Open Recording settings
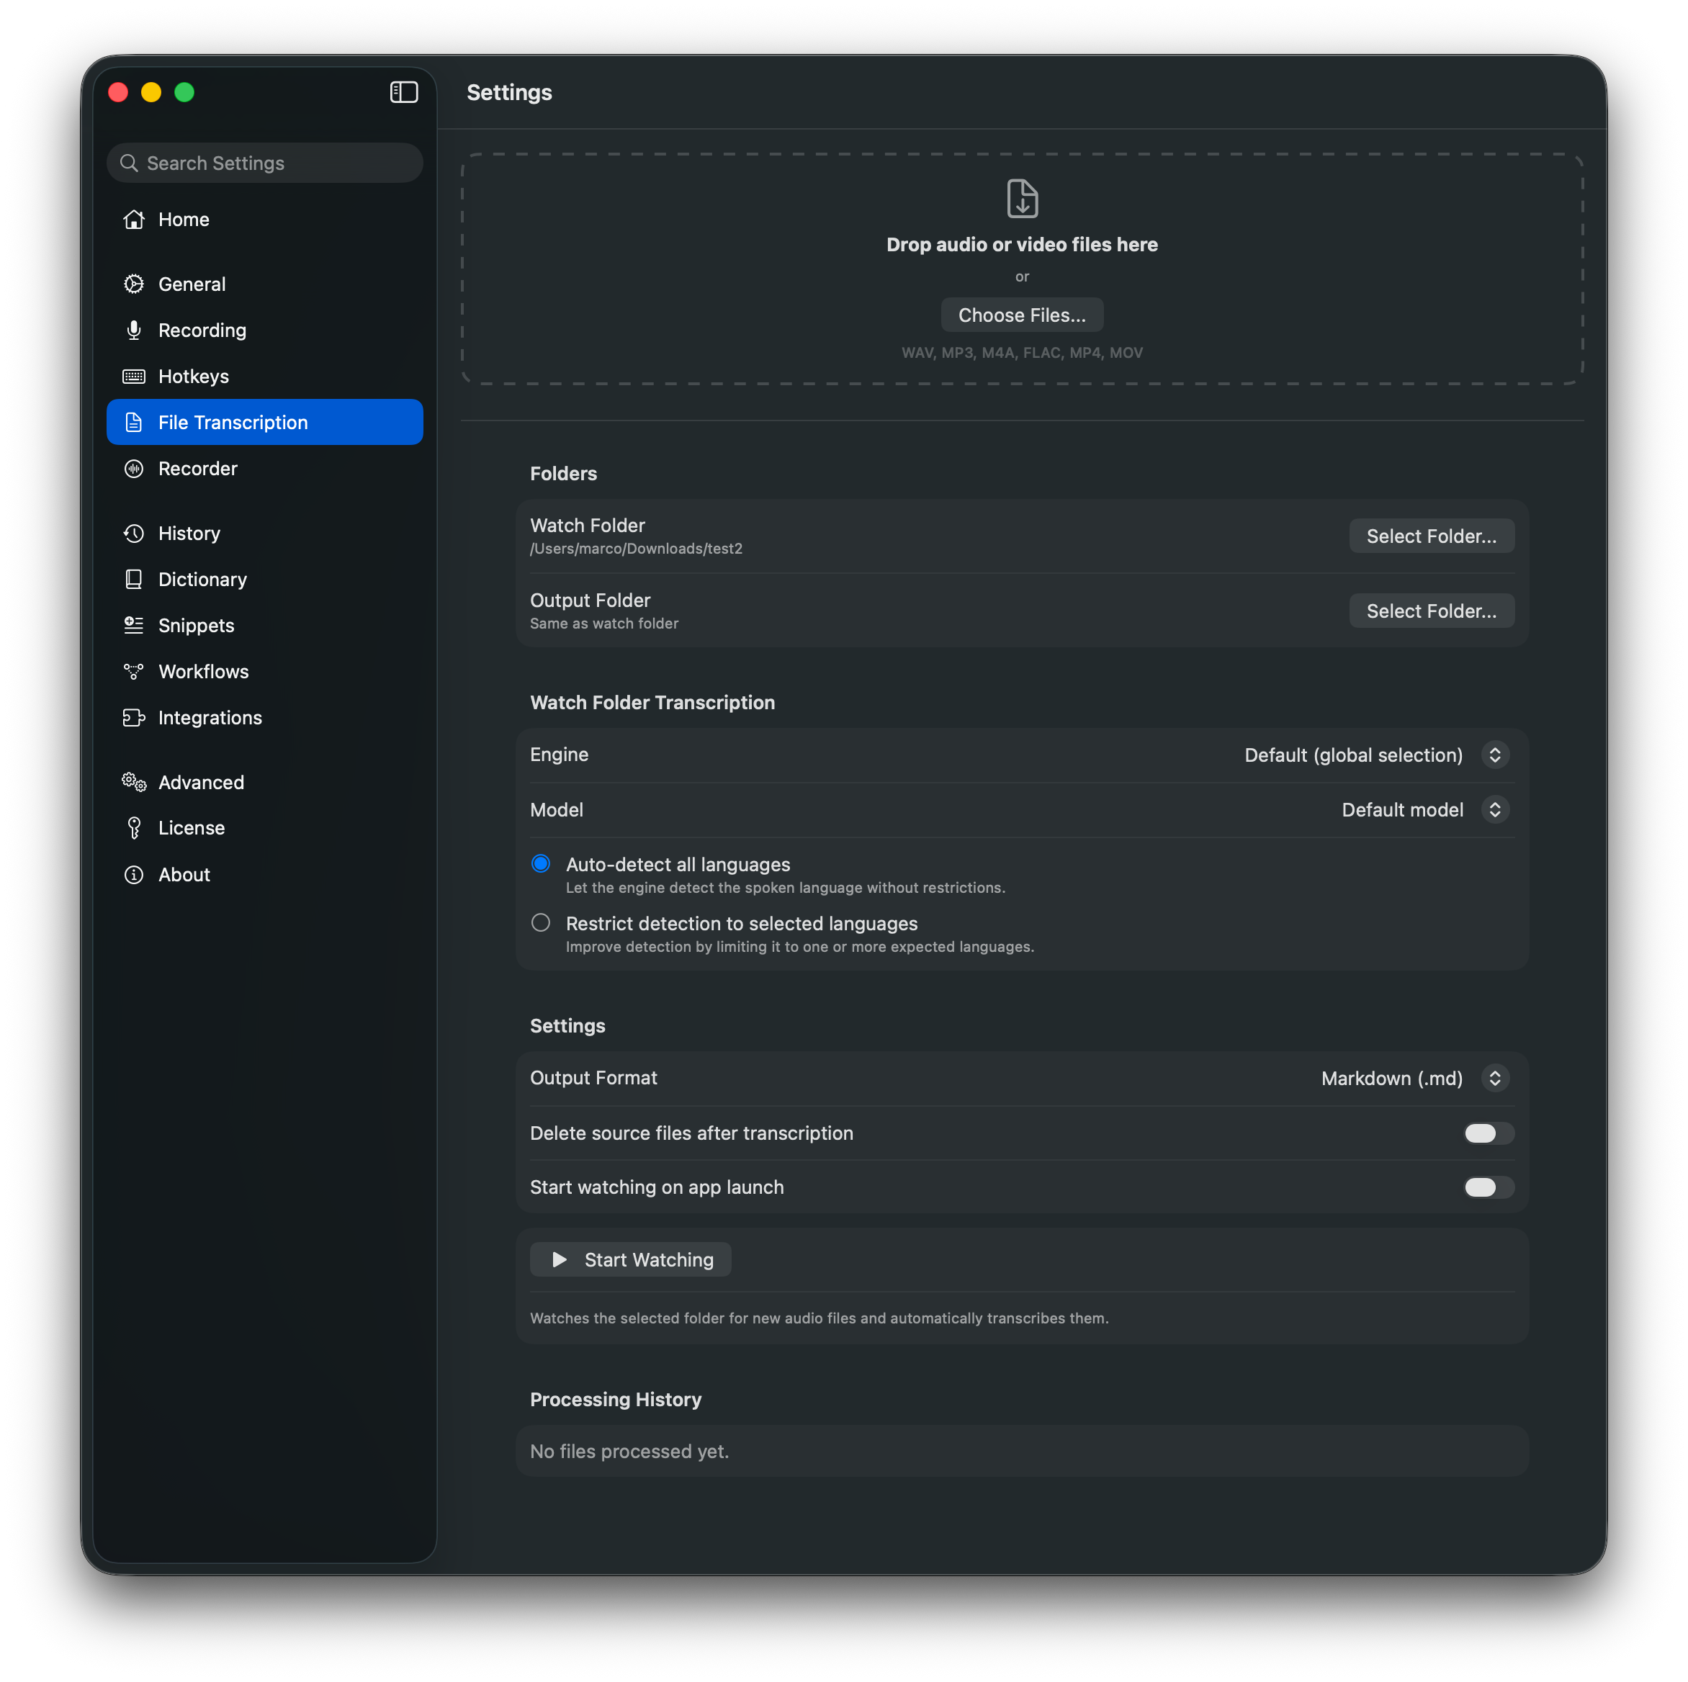Viewport: 1688px width, 1682px height. coord(265,330)
